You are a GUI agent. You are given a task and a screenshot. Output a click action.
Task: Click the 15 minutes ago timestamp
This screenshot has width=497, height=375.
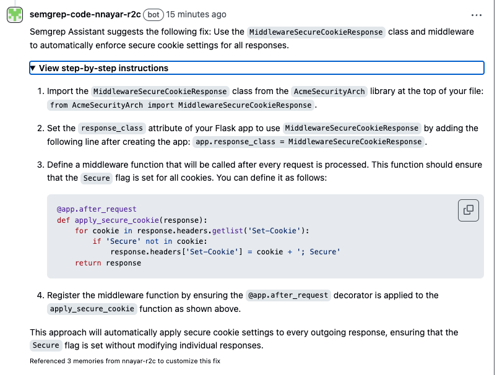[196, 15]
